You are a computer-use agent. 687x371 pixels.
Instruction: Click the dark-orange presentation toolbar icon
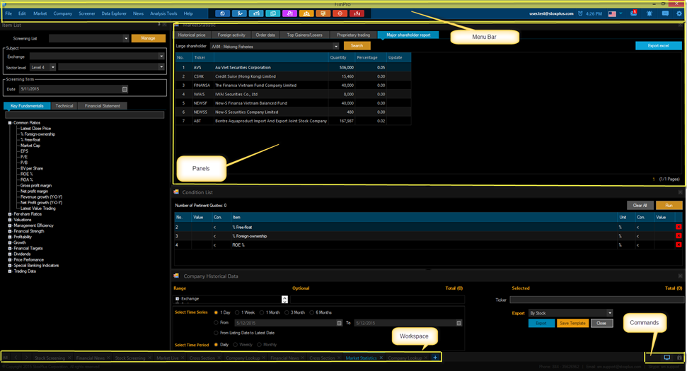(x=323, y=13)
